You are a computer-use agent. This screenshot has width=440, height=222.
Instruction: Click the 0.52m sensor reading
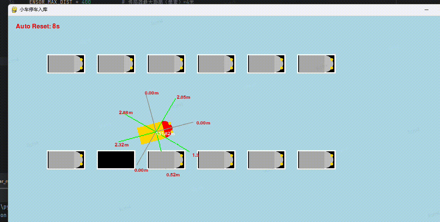pyautogui.click(x=173, y=175)
